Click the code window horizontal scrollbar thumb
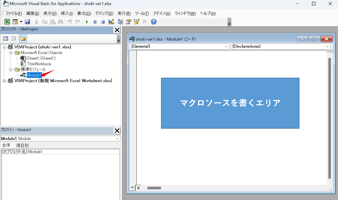 point(154,188)
